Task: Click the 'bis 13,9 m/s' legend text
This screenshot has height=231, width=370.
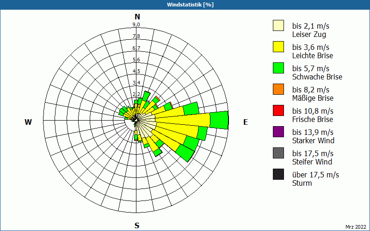Action: 313,132
